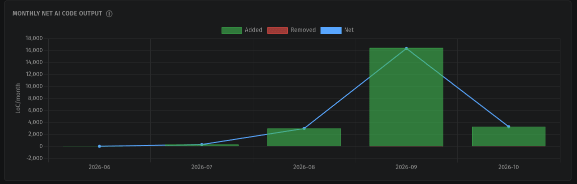577x184 pixels.
Task: Toggle the Net series in the legend
Action: (x=337, y=30)
